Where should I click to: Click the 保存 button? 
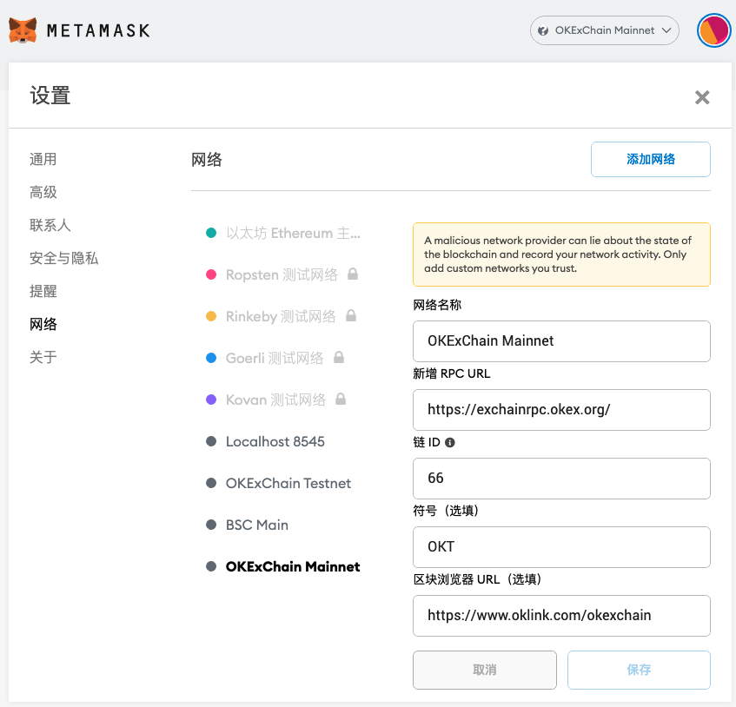[x=639, y=670]
